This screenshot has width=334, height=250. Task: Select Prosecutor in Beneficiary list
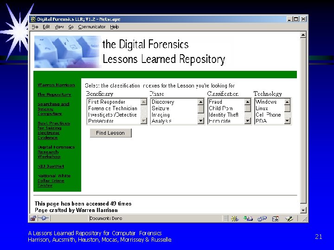[x=114, y=121]
